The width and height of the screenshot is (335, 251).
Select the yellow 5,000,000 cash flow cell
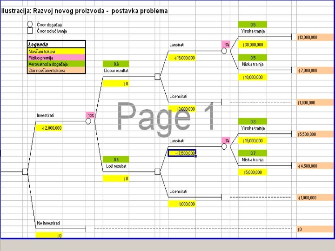(x=253, y=172)
